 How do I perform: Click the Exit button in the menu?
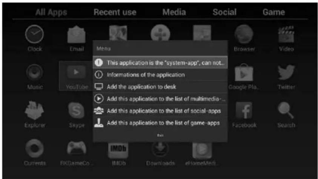point(160,135)
